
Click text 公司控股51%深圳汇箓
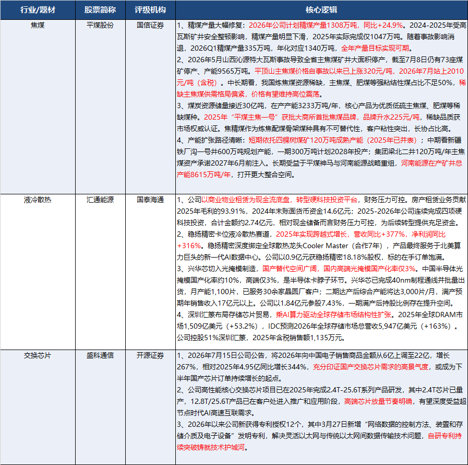pos(211,338)
